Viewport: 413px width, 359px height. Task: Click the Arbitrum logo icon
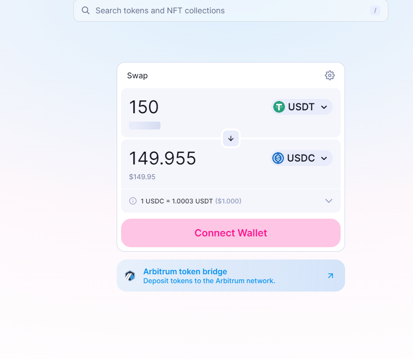(130, 276)
